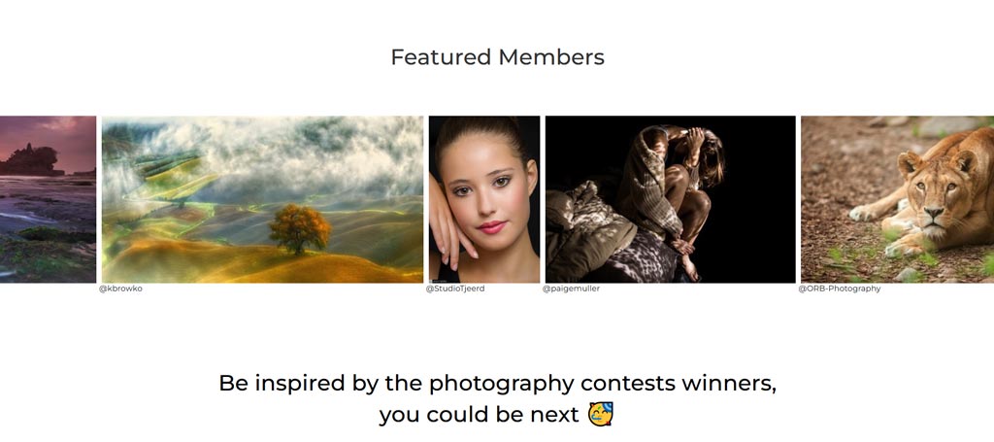Click the temple silhouette in the sunset photo

[x=30, y=160]
